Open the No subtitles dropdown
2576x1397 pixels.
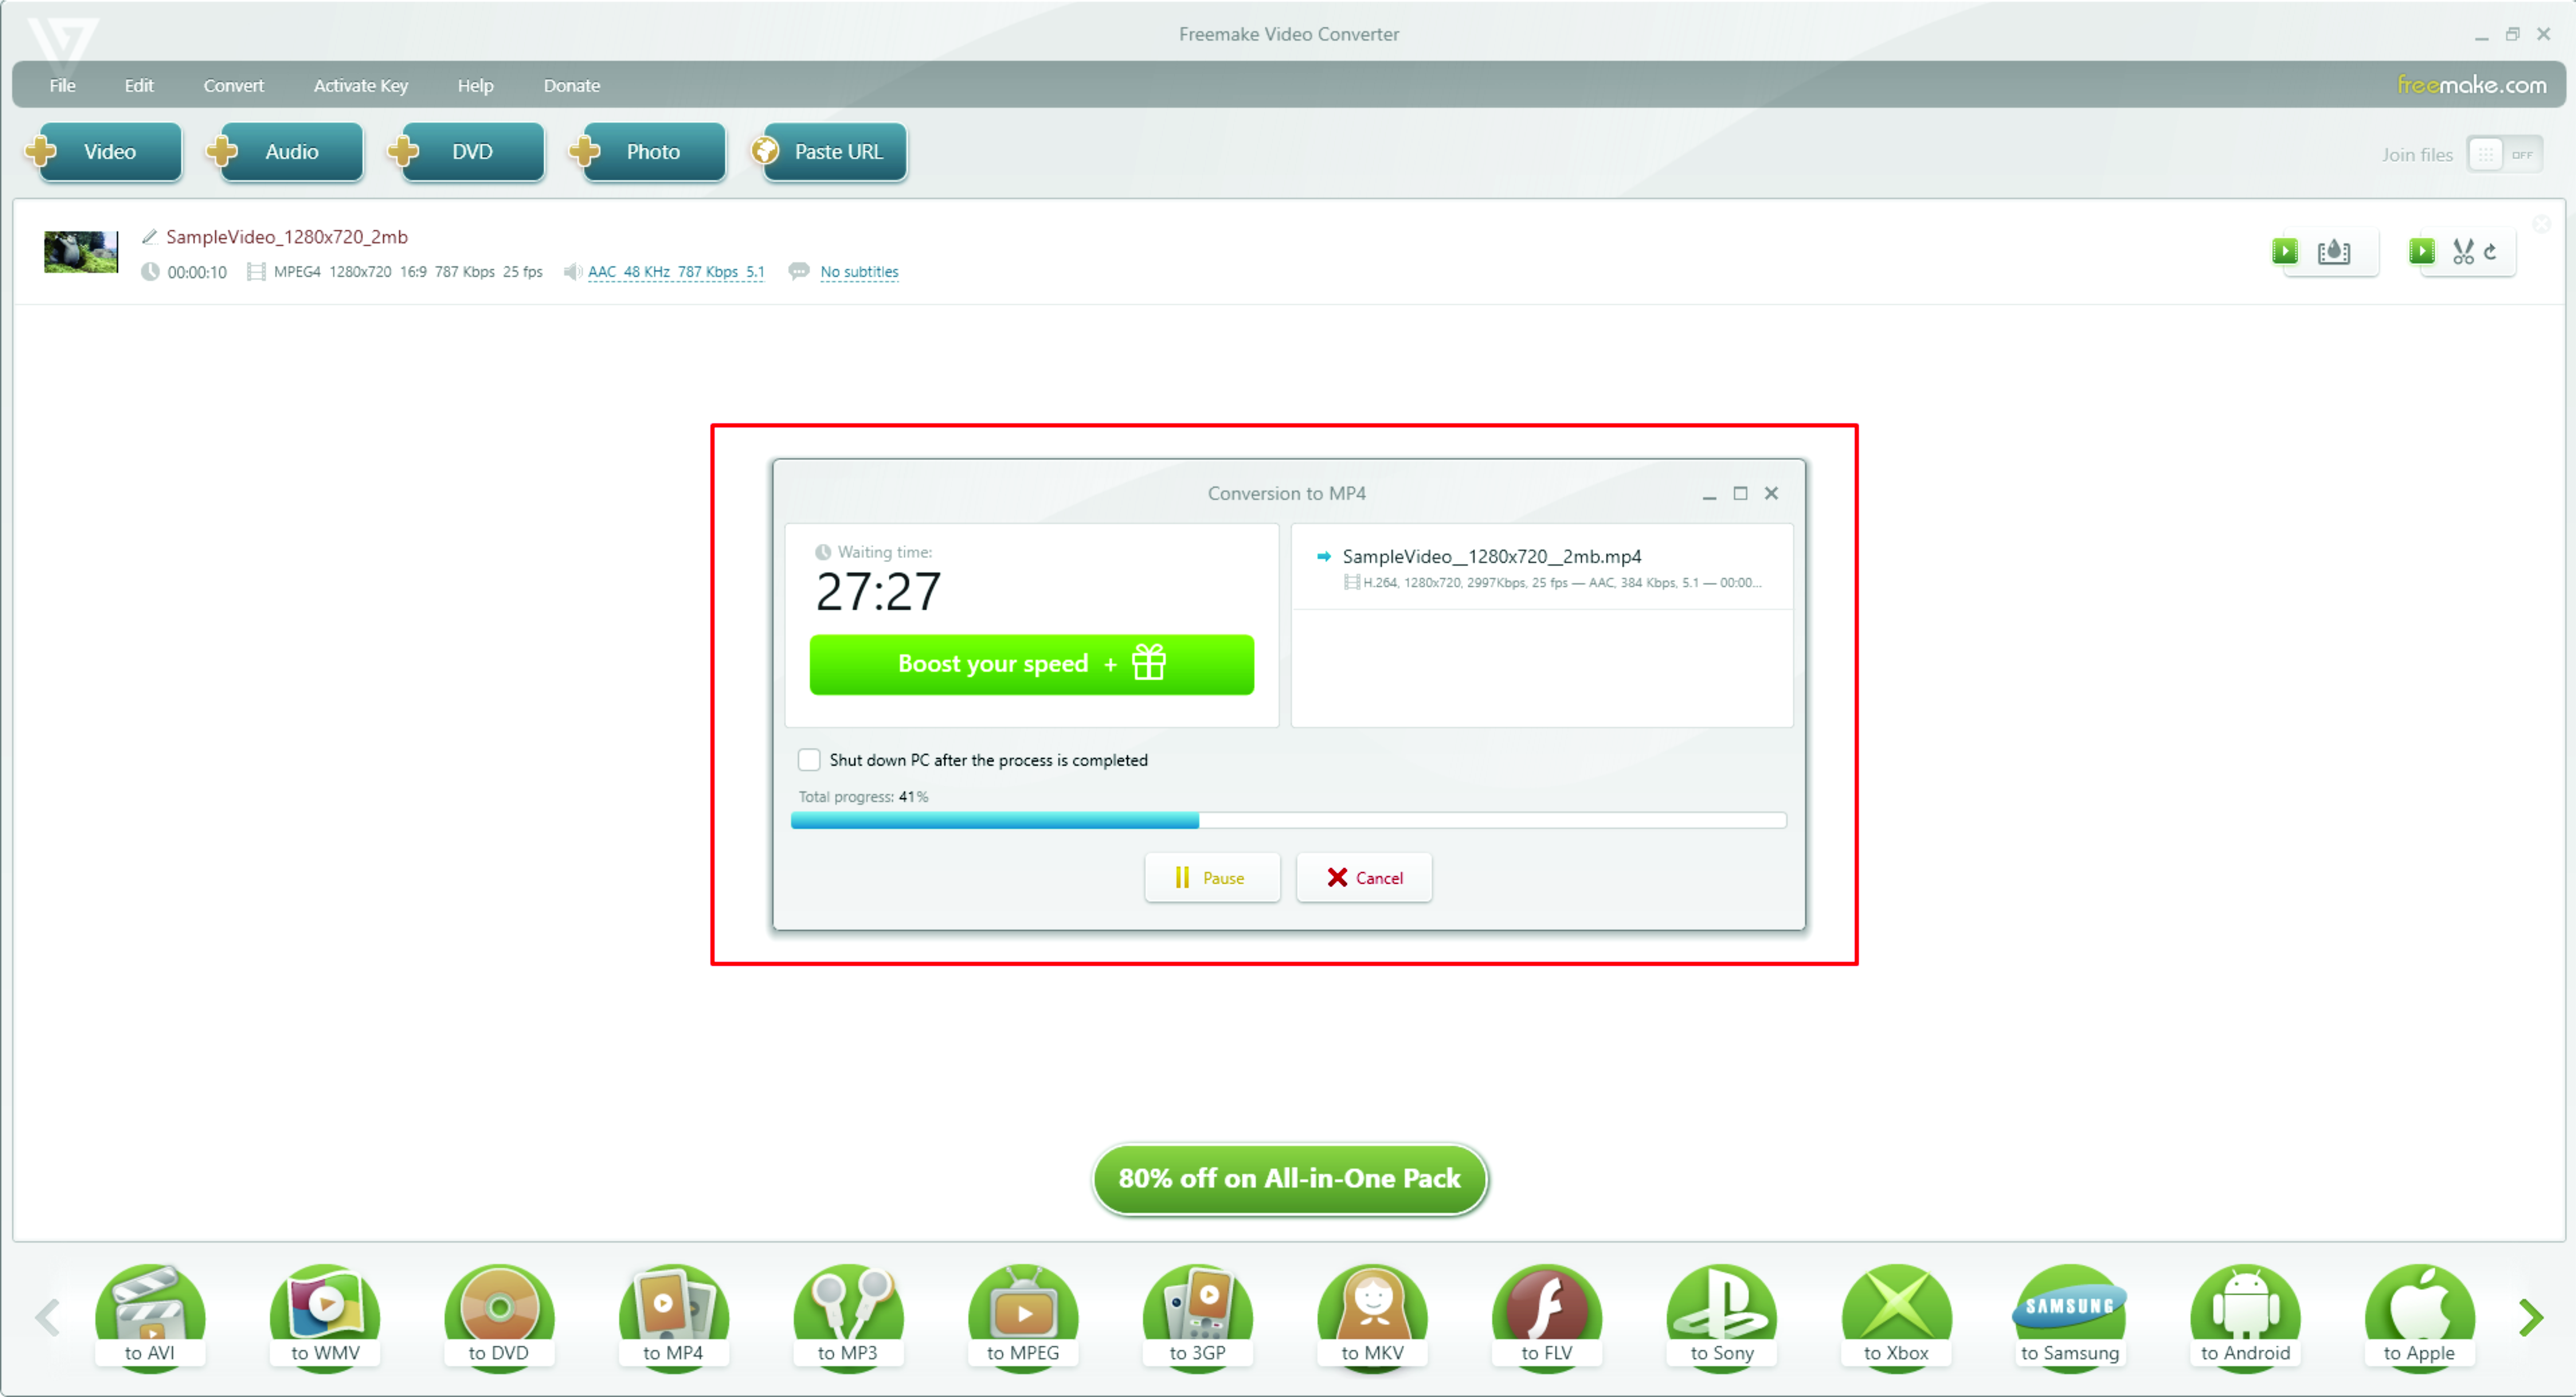[x=859, y=272]
